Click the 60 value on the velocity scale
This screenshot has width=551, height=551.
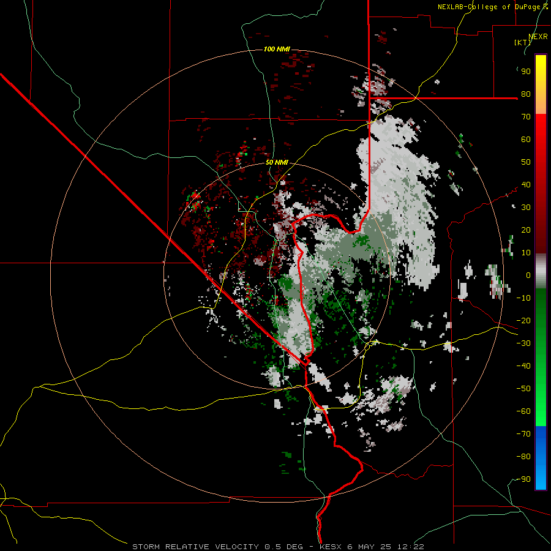526,139
